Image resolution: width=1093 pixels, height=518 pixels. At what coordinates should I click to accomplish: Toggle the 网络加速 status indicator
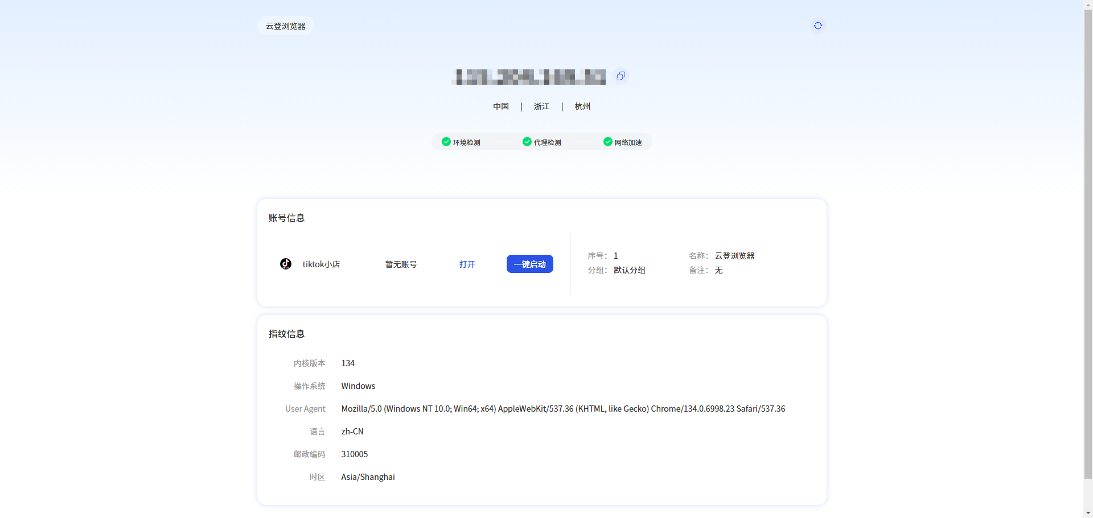pyautogui.click(x=608, y=142)
